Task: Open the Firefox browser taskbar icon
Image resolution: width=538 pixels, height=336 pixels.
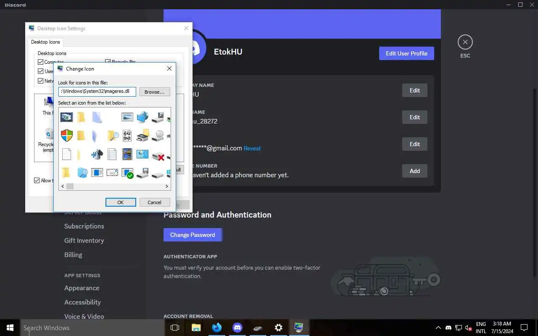Action: [x=217, y=328]
